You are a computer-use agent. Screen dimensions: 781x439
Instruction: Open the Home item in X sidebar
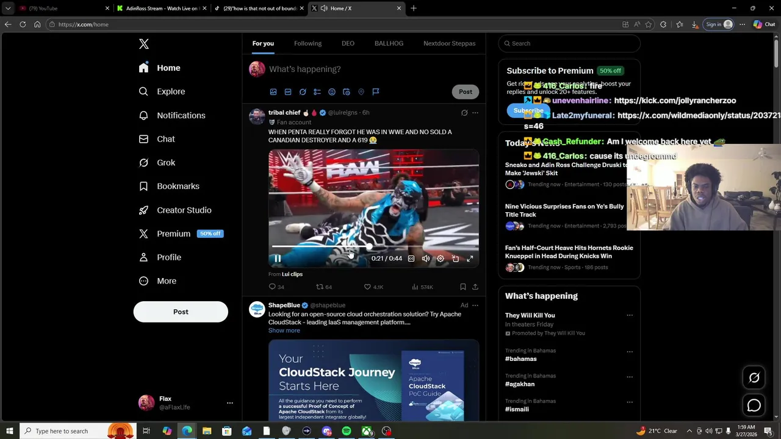pos(159,68)
